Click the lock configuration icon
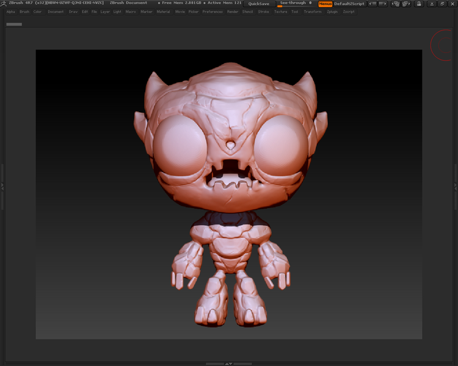The height and width of the screenshot is (366, 458). 419,4
